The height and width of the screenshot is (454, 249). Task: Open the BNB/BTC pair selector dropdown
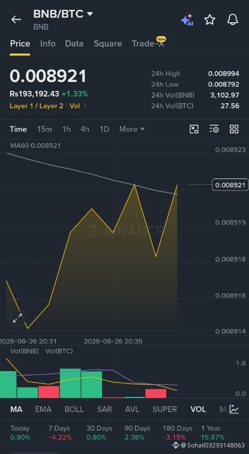point(63,13)
